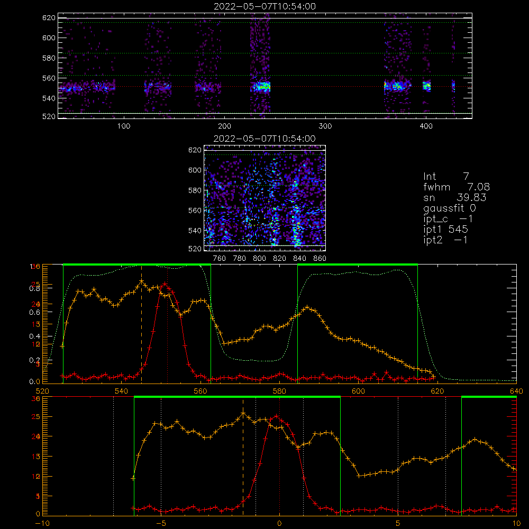This screenshot has width=529, height=529.
Task: Click the red curve peak at 0 in the bottom plot
Action: point(277,416)
